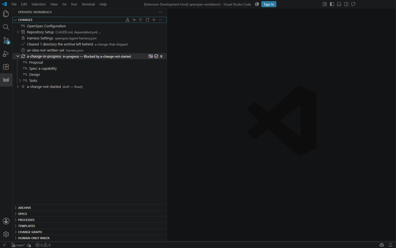Screen dimensions: 396x248
Task: Open OpenSpec Configuration item
Action: tap(90, 26)
